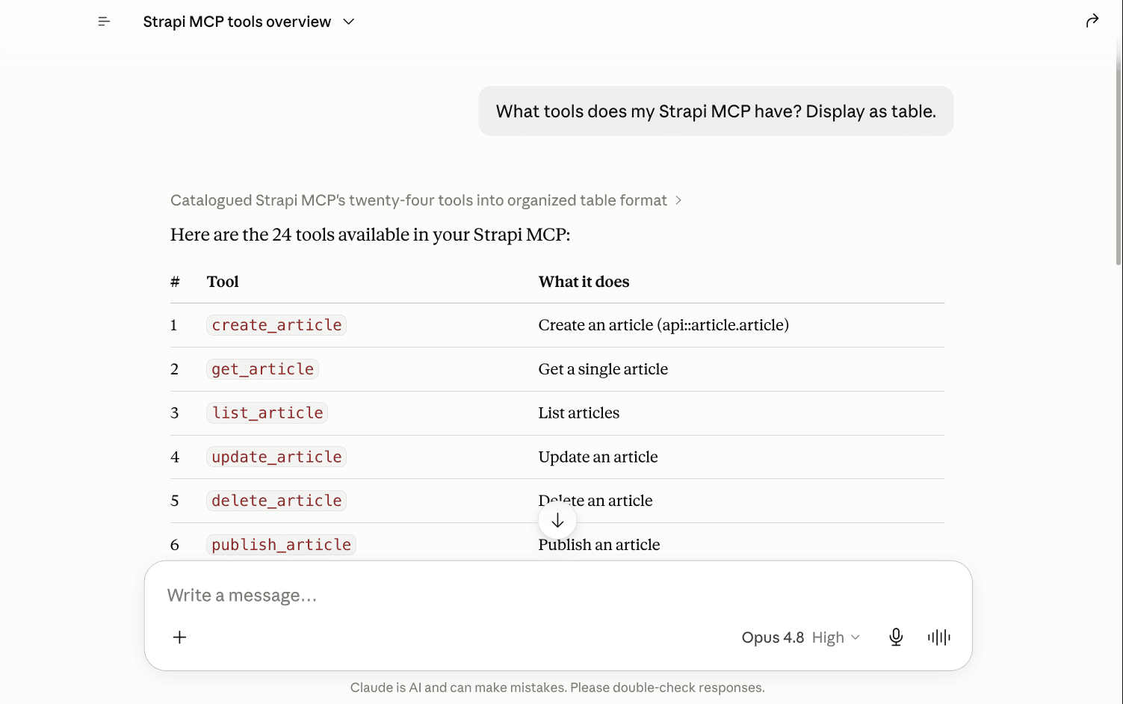Click the Get a single article cell
1123x704 pixels.
point(603,369)
